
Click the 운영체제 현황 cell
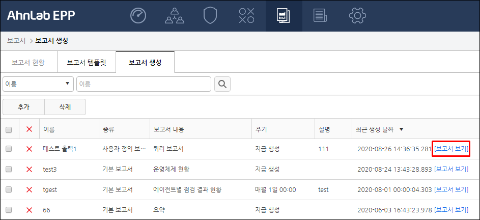(171, 169)
